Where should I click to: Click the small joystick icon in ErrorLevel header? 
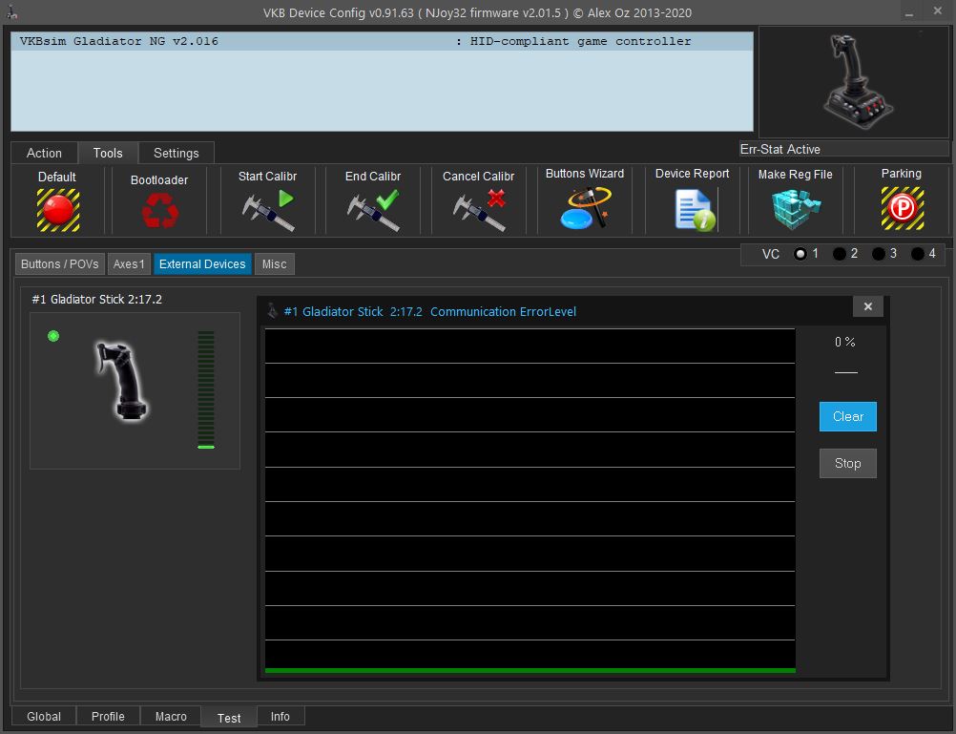(272, 311)
